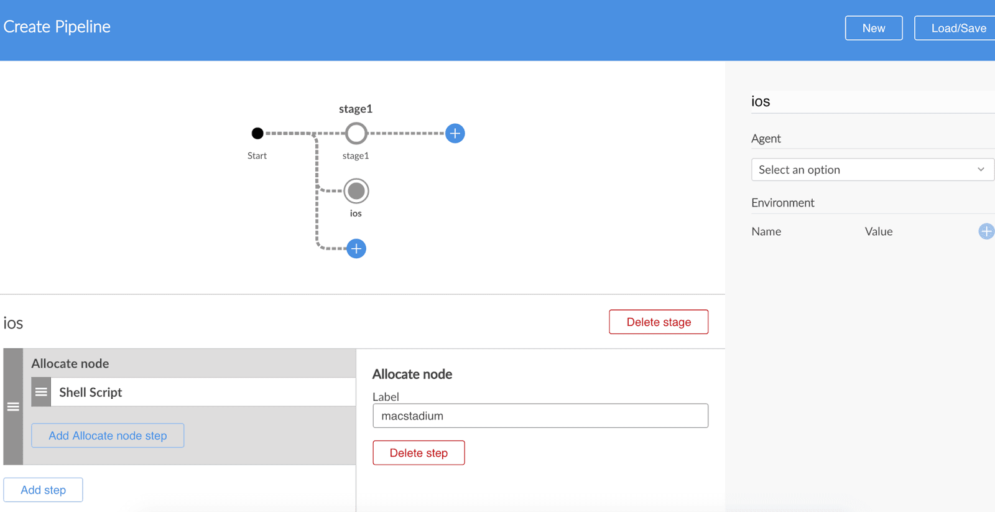Image resolution: width=995 pixels, height=512 pixels.
Task: Click the Start node black dot
Action: 257,133
